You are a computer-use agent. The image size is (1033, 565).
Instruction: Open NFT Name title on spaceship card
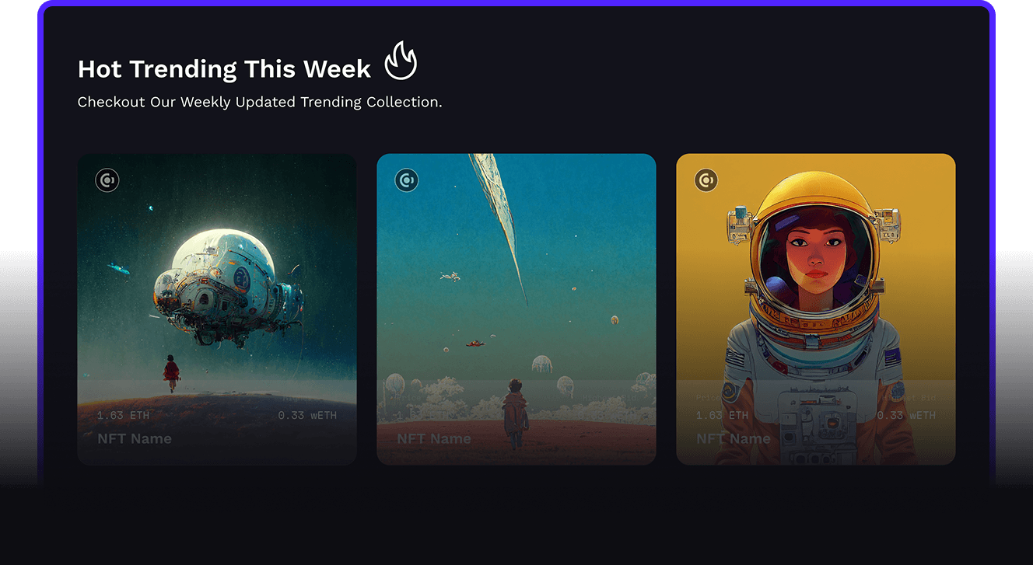(x=135, y=438)
